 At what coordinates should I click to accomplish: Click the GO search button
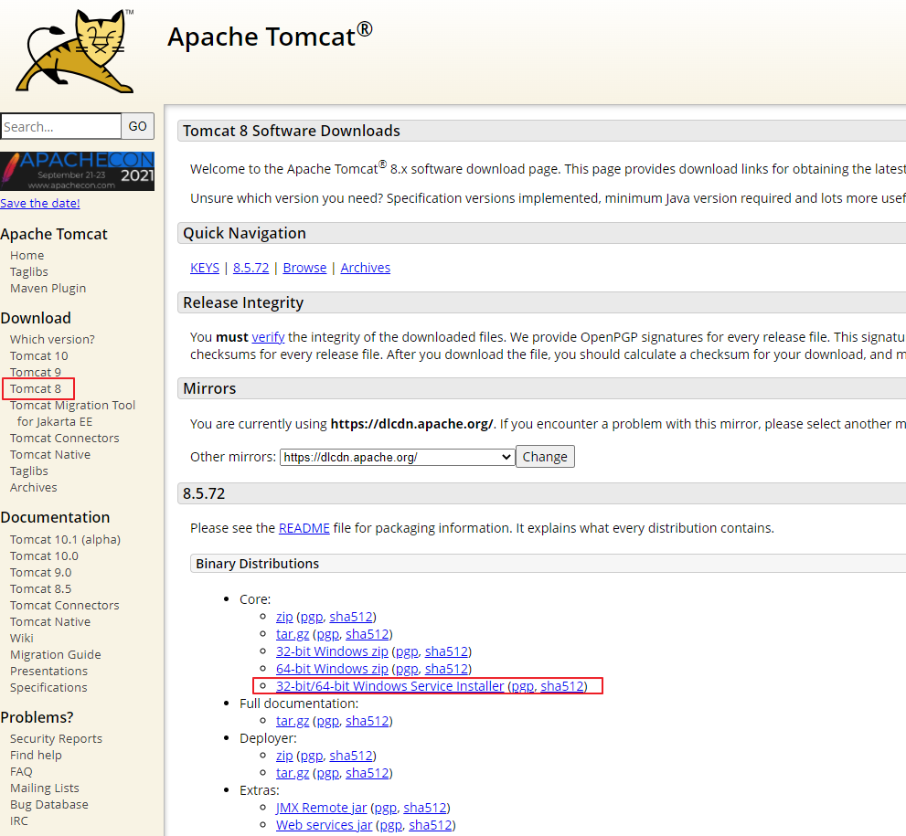coord(137,126)
